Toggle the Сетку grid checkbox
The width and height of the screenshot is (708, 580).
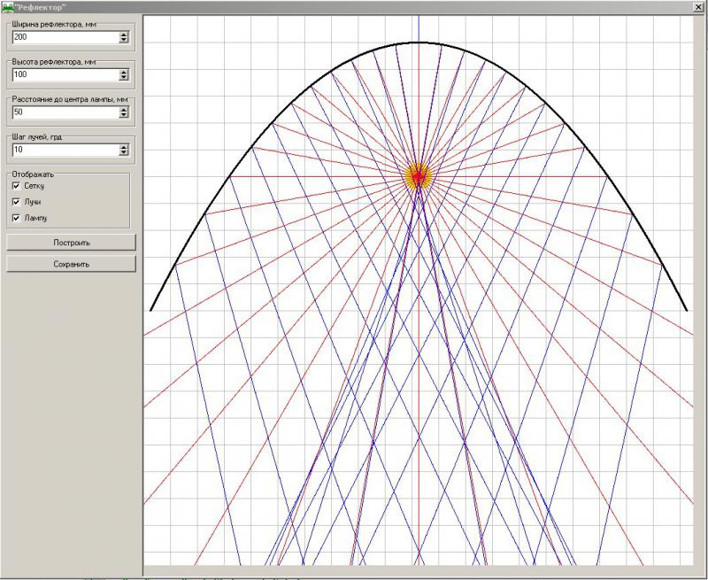(16, 187)
